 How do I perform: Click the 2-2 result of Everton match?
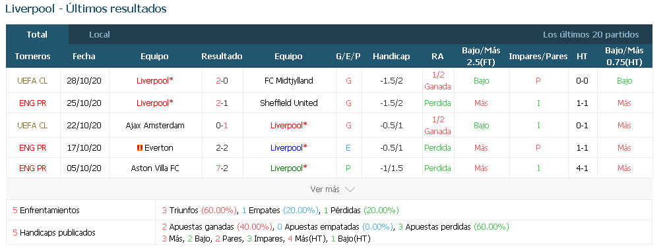pos(222,148)
